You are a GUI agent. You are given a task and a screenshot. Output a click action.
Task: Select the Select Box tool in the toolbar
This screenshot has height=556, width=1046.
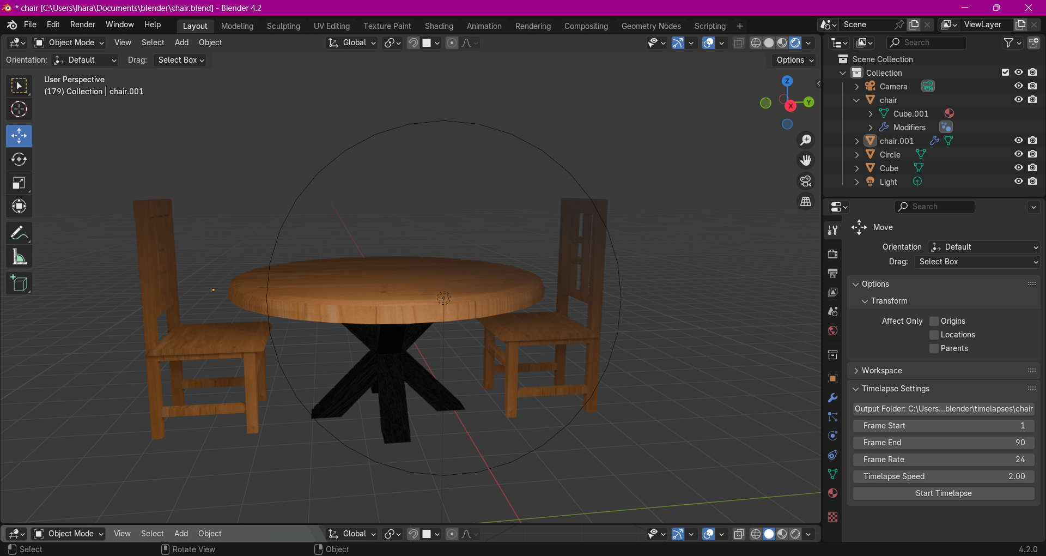pyautogui.click(x=19, y=86)
